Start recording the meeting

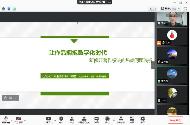[x=107, y=120]
